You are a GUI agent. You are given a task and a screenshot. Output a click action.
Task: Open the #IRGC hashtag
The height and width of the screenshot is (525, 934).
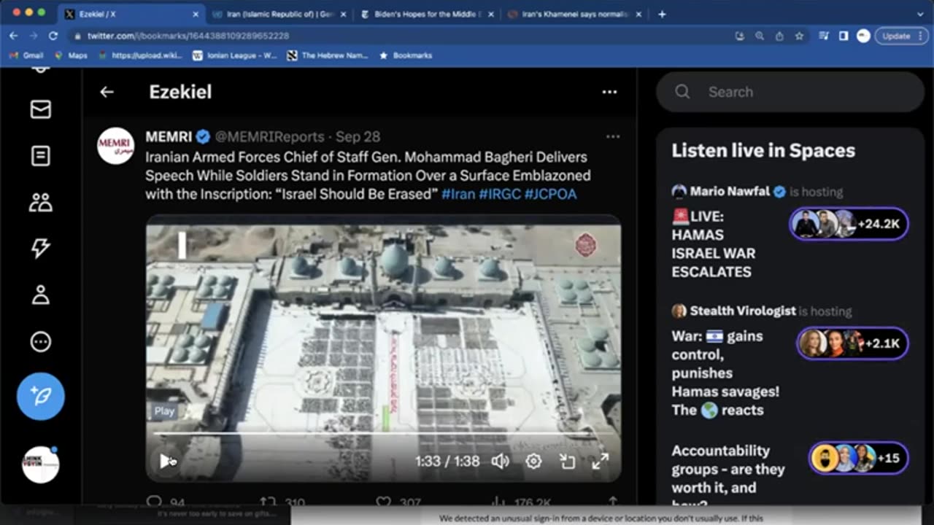point(499,194)
